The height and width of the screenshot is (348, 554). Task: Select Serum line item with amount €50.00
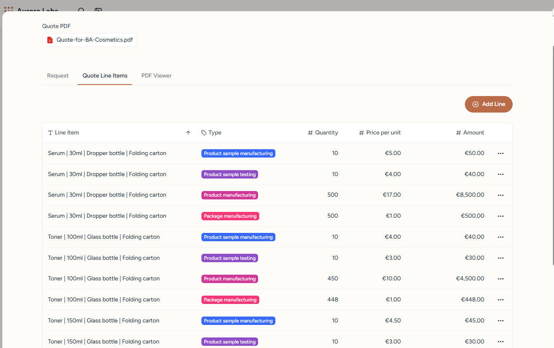[107, 153]
